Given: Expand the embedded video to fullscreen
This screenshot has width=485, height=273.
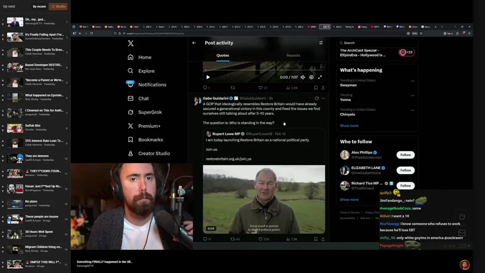Looking at the screenshot, I should (320, 77).
